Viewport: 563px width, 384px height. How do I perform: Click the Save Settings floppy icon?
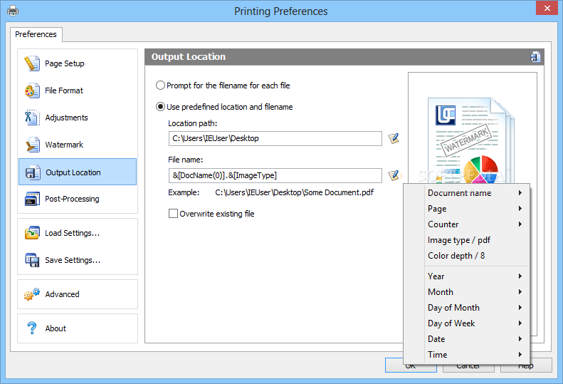[x=32, y=260]
